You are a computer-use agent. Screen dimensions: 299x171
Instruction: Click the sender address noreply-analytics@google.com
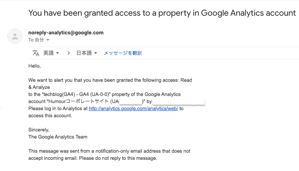66,32
